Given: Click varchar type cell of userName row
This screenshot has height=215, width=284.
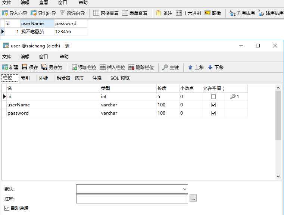Looking at the screenshot, I should (x=128, y=105).
